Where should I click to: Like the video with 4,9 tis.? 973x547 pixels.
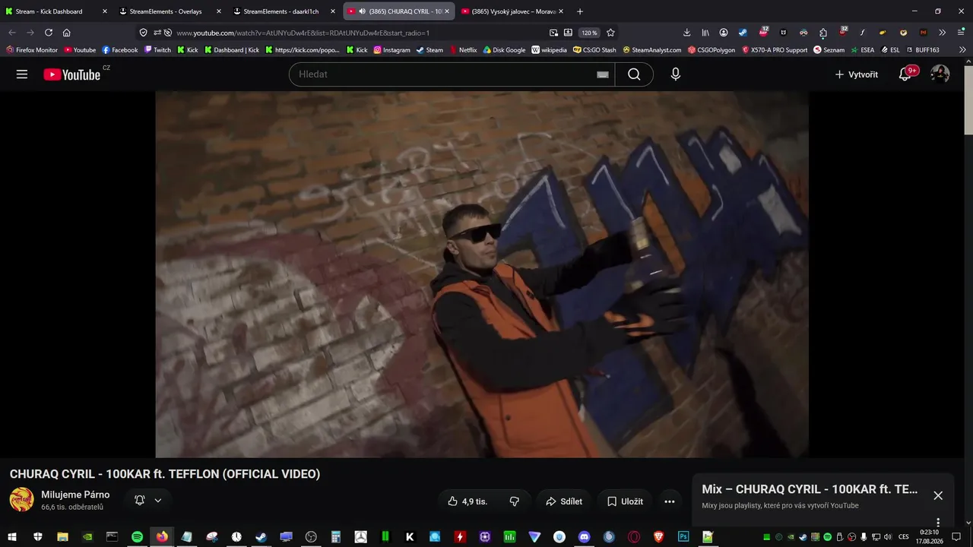pyautogui.click(x=467, y=501)
